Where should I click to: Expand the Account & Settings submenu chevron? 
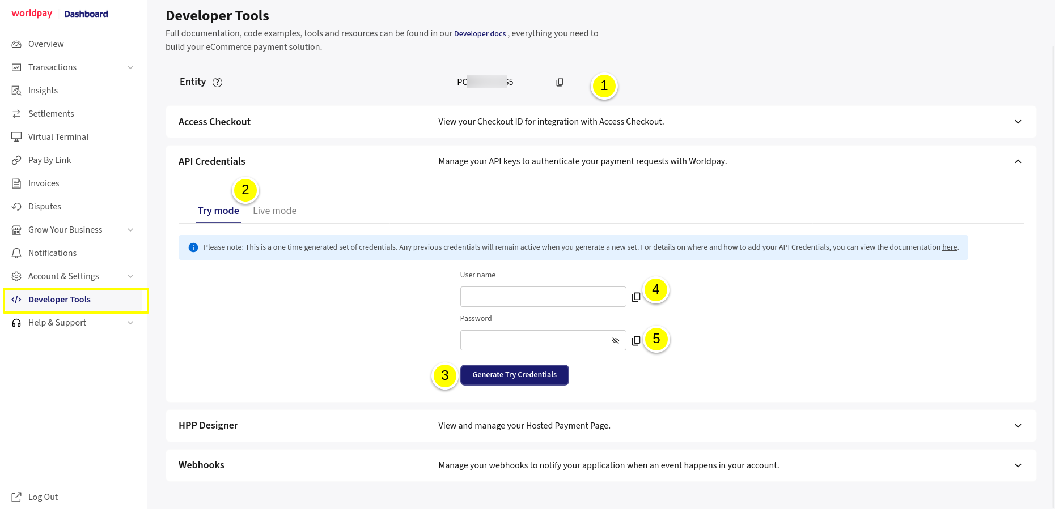[x=130, y=276]
